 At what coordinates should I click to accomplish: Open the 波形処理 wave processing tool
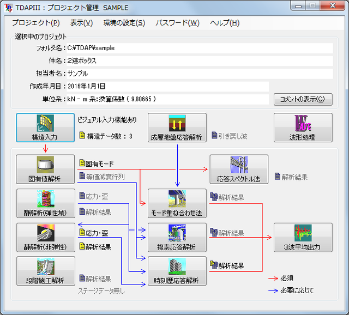303,128
